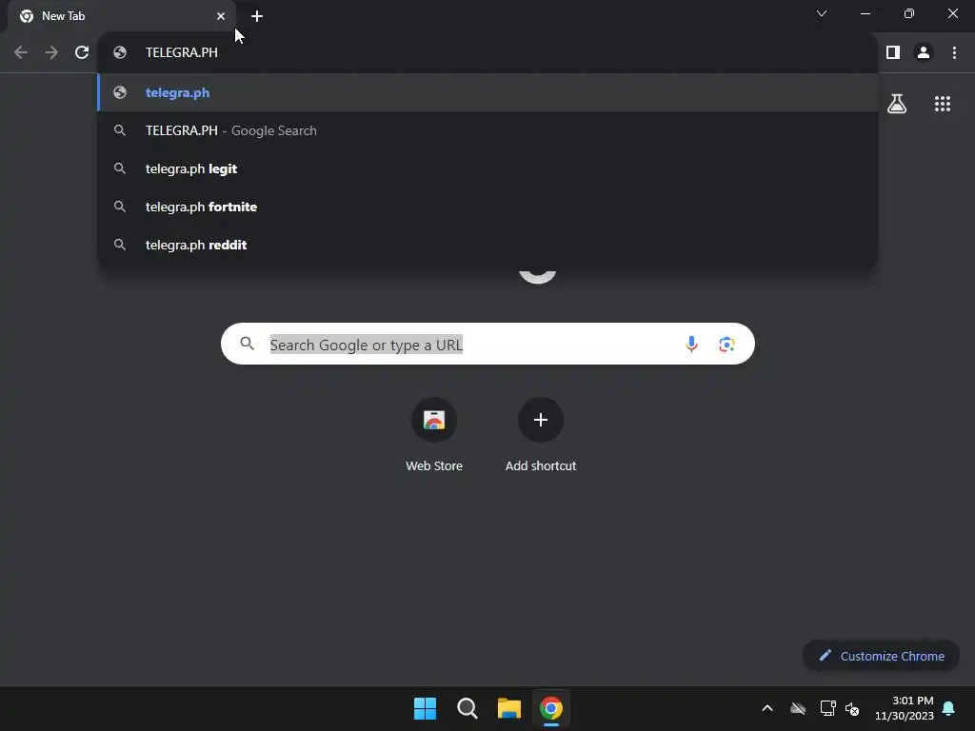Select the telegra.ph URL suggestion
Viewport: 975px width, 731px height.
click(x=487, y=92)
